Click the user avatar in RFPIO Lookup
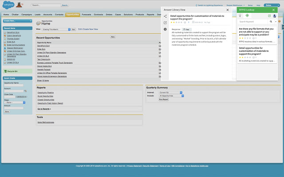Screen dimensions: 284x177 pyautogui.click(x=275, y=15)
